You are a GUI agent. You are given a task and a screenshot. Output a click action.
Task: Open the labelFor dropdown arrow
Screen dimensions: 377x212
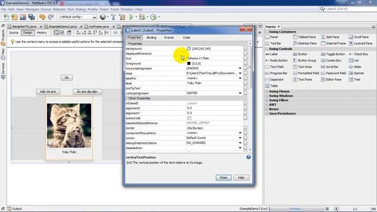tap(240, 78)
